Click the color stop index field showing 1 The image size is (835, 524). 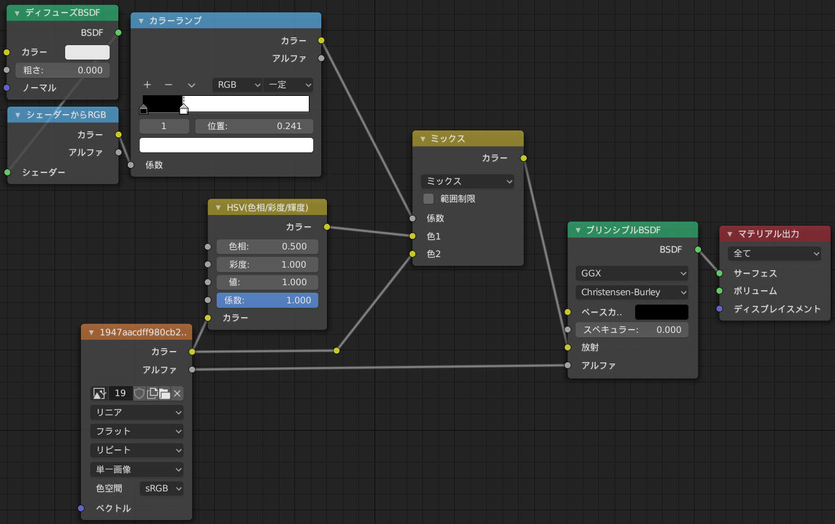(x=164, y=126)
